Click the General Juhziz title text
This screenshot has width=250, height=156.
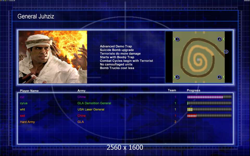pyautogui.click(x=36, y=16)
